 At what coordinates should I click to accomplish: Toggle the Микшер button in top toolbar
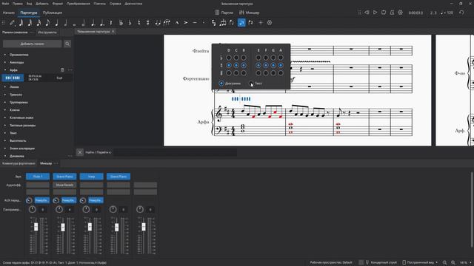[x=250, y=13]
